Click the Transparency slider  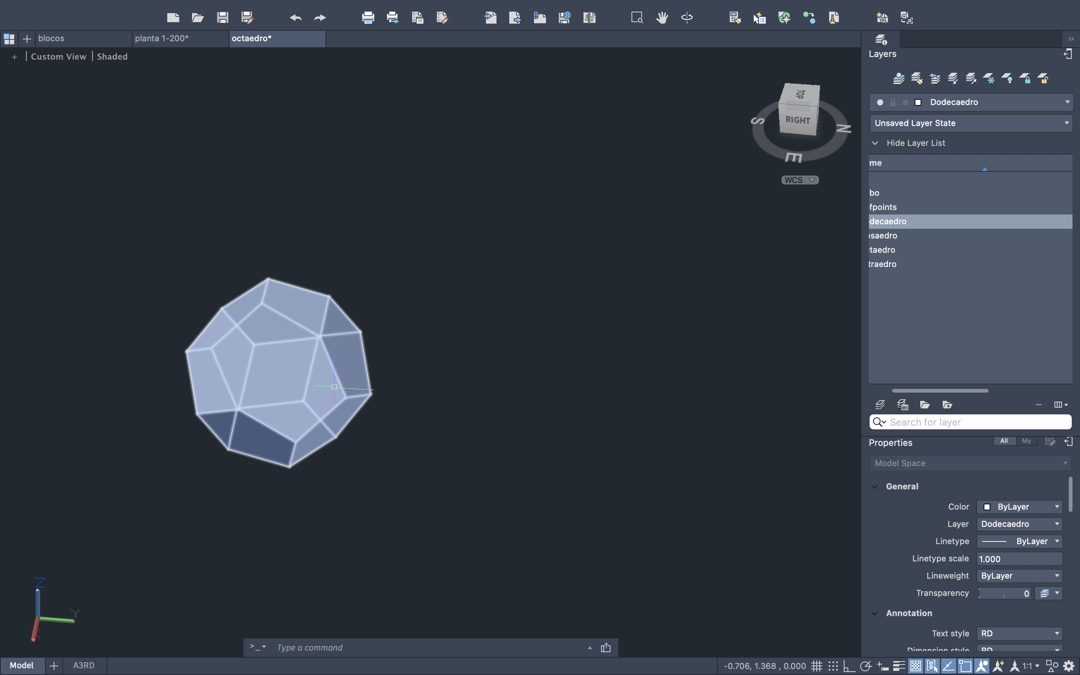tap(1004, 593)
